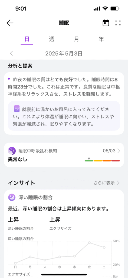Tap the Wi-Fi status icon
The height and width of the screenshot is (278, 128).
(x=105, y=8)
